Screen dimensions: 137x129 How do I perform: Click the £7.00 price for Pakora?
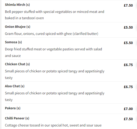[x=128, y=109]
